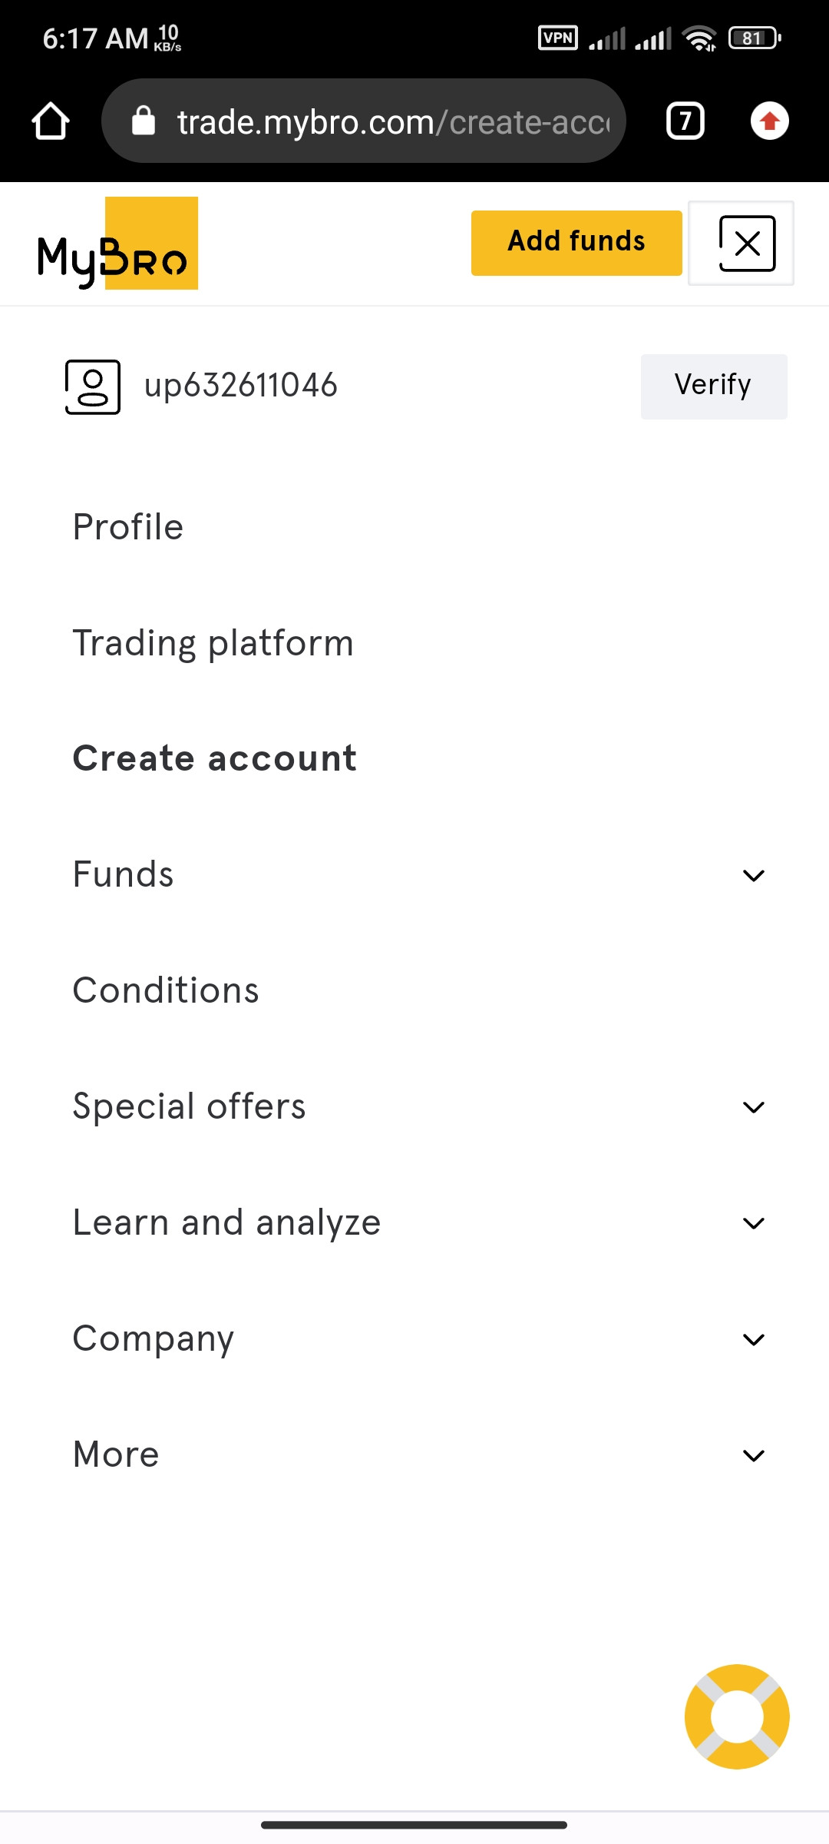Open the Profile menu item

(128, 527)
